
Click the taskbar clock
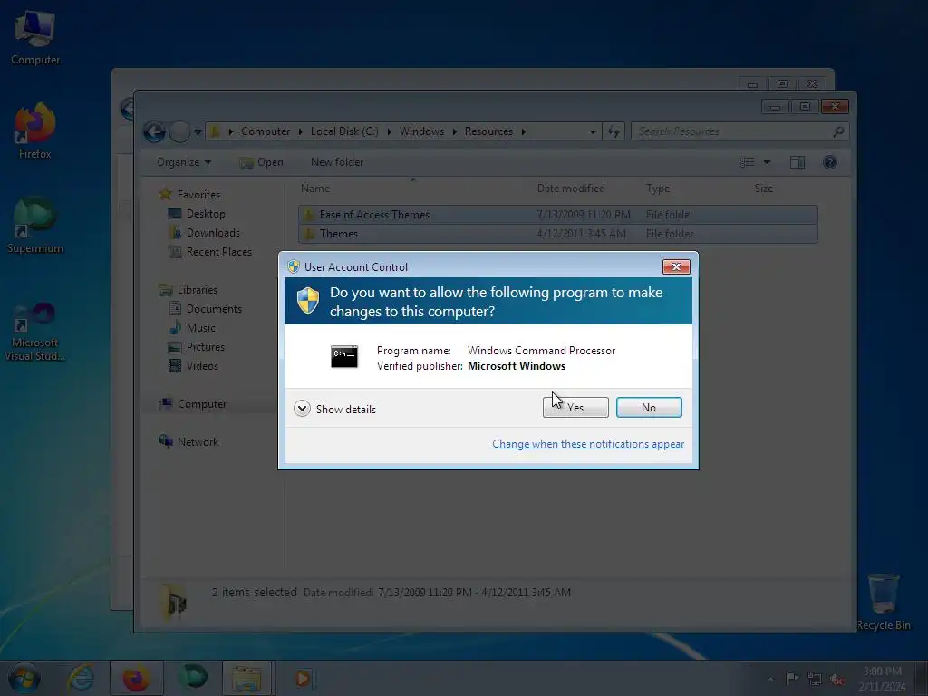882,679
